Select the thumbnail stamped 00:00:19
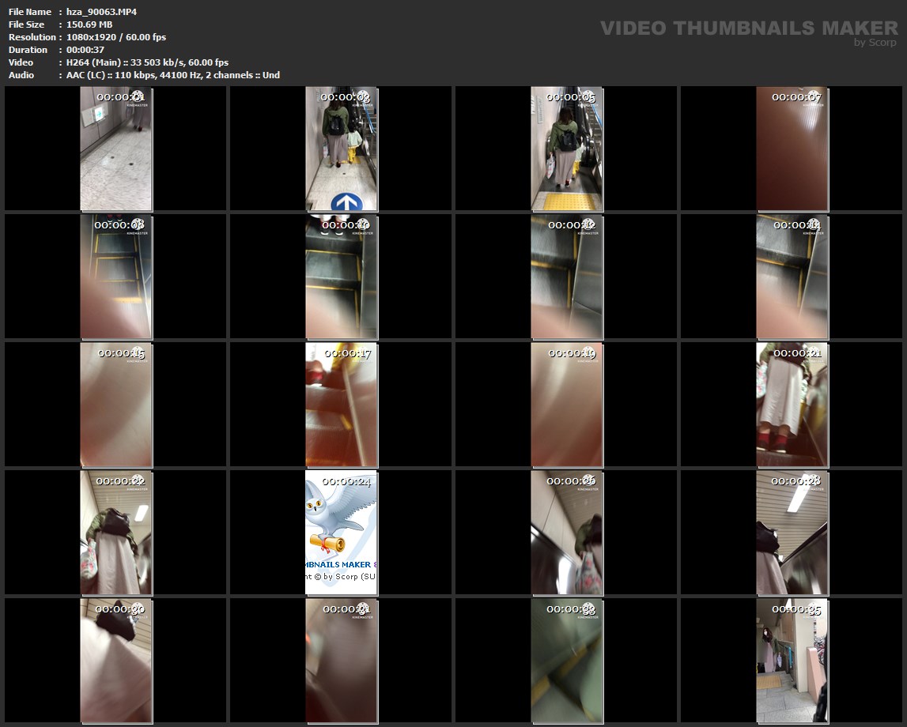 click(567, 405)
